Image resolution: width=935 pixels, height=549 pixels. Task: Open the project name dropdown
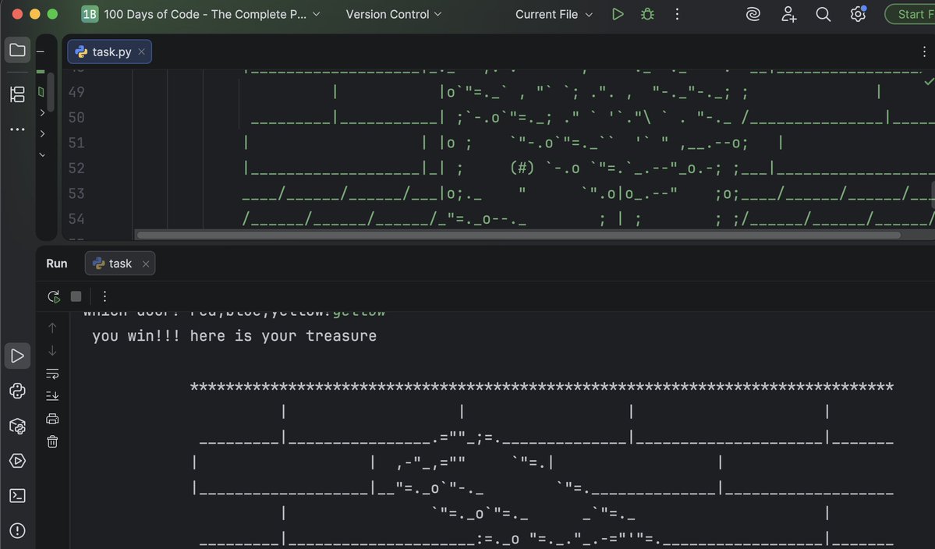pos(201,14)
